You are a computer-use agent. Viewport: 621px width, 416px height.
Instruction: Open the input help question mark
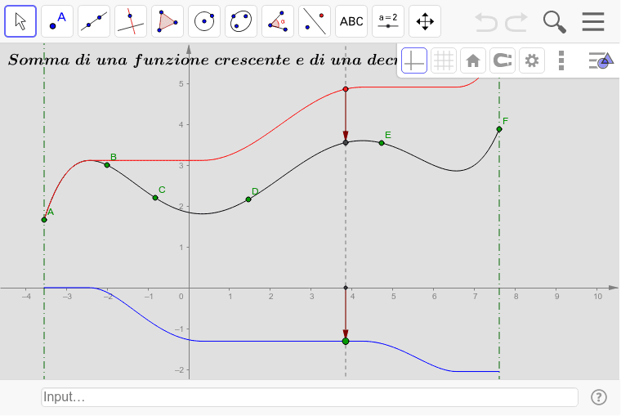pos(598,397)
